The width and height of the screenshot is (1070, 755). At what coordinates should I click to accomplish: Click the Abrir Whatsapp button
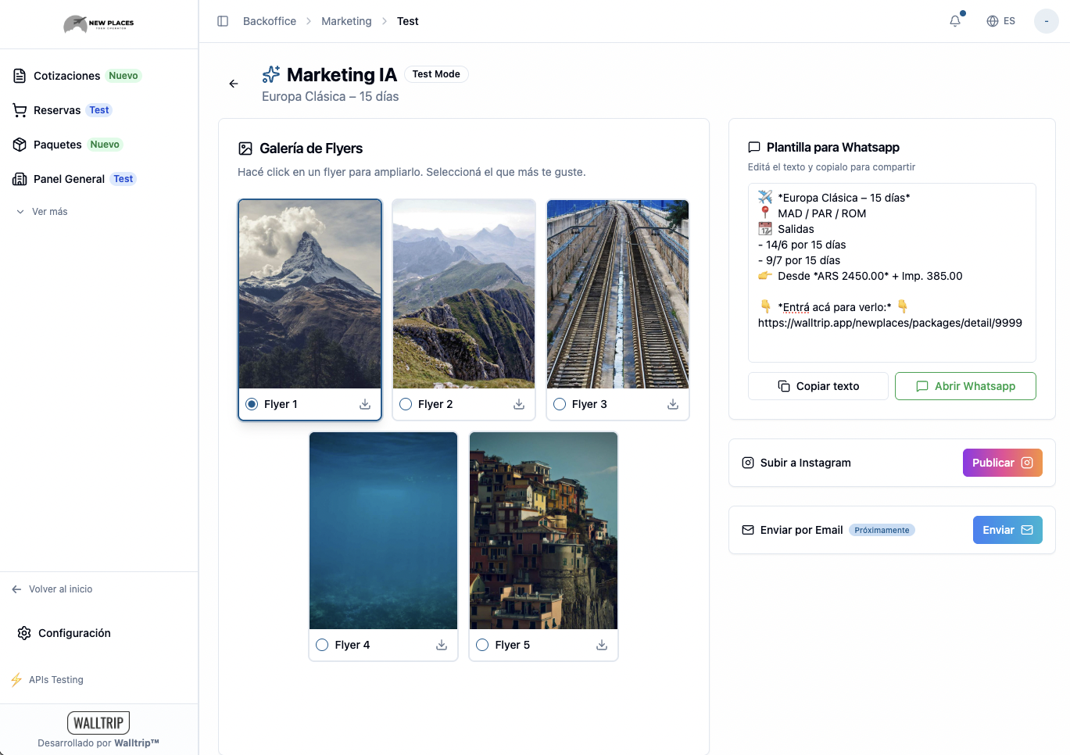pos(965,386)
